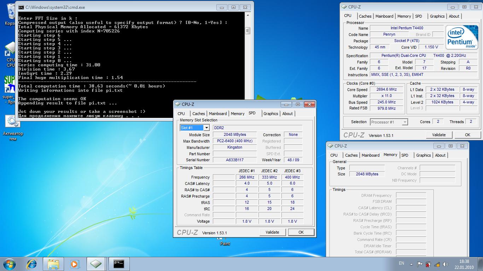Click the Intel Pentium inside logo
483x271 pixels.
coord(461,38)
